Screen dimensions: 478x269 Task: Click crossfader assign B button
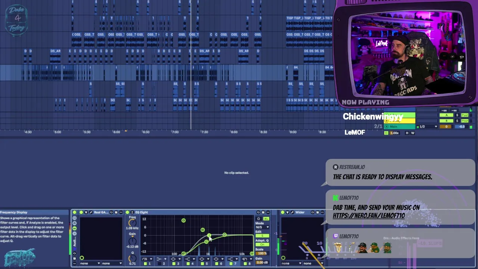(447, 121)
